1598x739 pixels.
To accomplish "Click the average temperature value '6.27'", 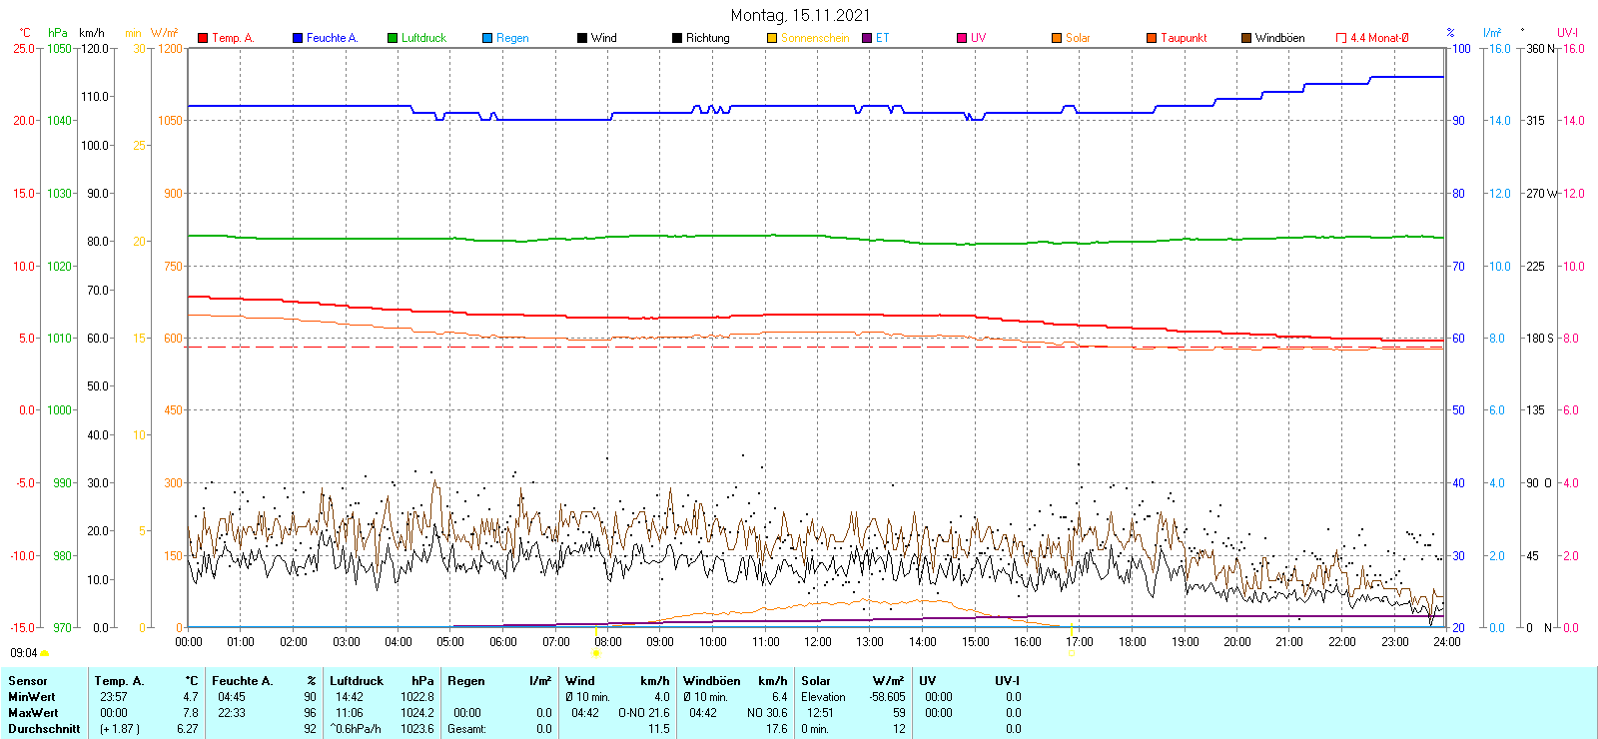I will (x=188, y=729).
